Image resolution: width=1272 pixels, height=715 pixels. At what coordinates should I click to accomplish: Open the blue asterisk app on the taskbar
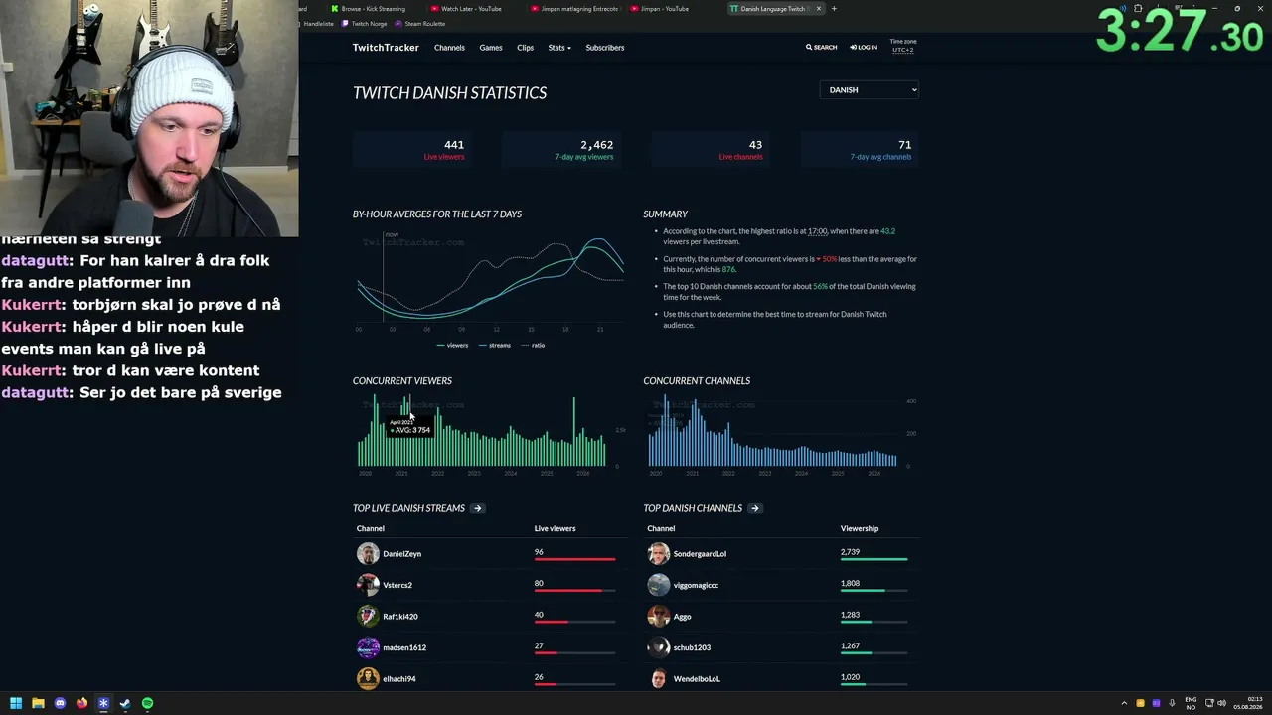103,703
